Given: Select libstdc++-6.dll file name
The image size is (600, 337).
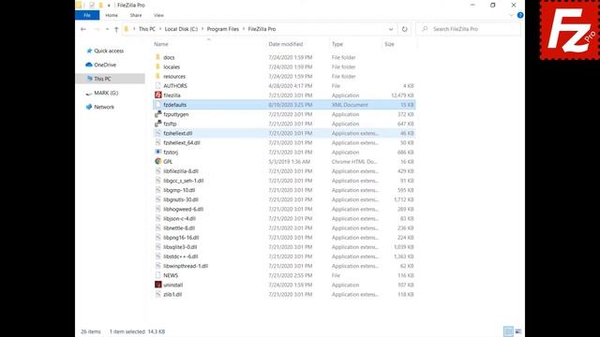Looking at the screenshot, I should (x=181, y=256).
